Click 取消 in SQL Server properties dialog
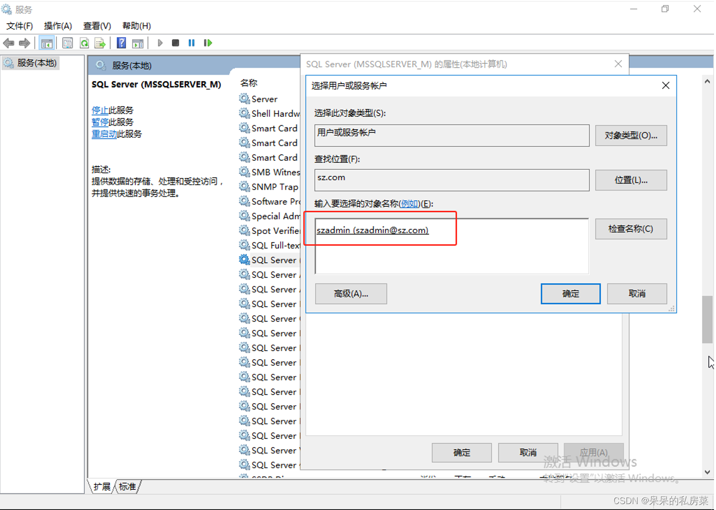Image resolution: width=716 pixels, height=510 pixels. click(528, 453)
